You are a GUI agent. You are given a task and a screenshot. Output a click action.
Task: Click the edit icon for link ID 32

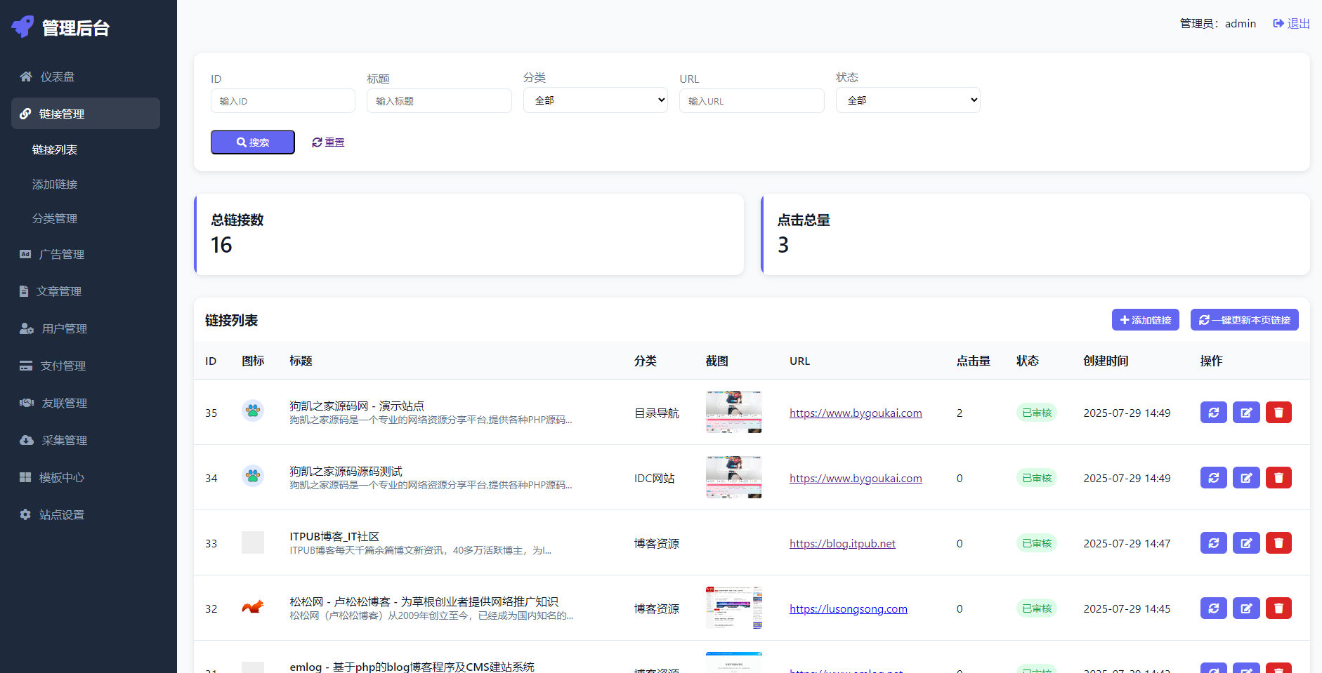(1246, 608)
